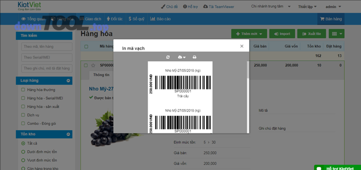Close the In mã vạch dialog
This screenshot has width=361, height=170.
(242, 46)
